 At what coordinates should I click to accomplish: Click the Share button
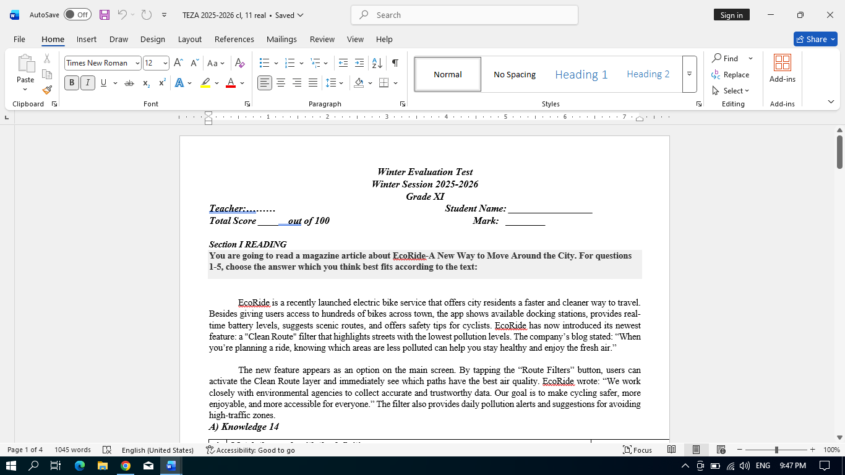click(815, 39)
